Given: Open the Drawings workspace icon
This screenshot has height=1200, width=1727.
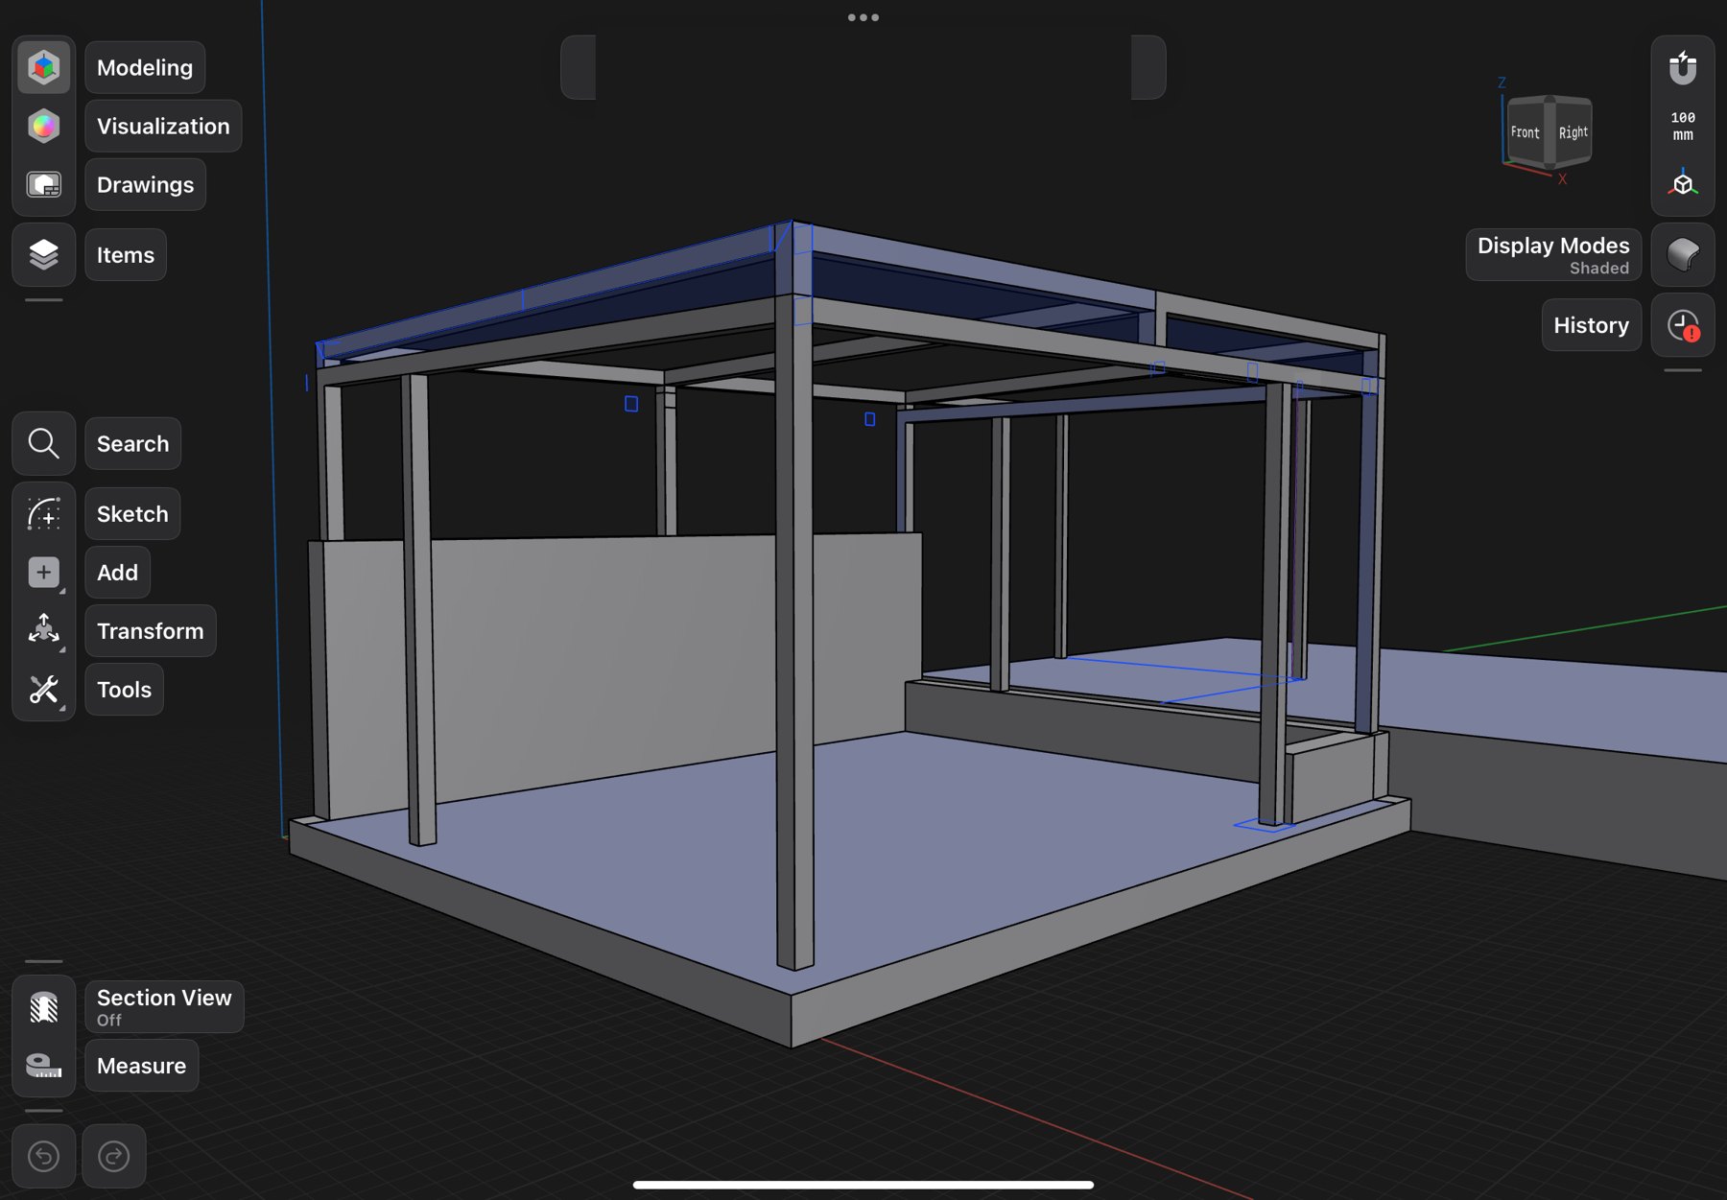Looking at the screenshot, I should click(44, 184).
